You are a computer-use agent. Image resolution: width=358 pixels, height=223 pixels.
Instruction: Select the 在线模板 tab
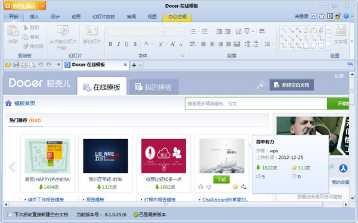tap(102, 86)
